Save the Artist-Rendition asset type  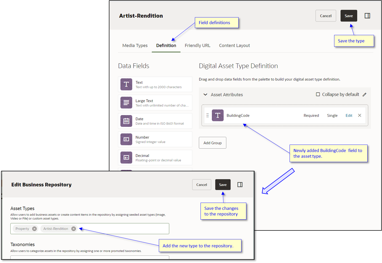[349, 16]
